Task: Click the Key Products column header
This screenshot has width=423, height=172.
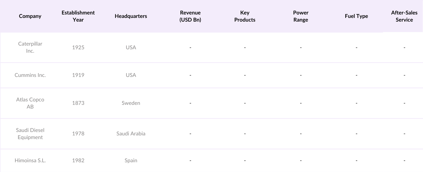Action: (x=245, y=16)
